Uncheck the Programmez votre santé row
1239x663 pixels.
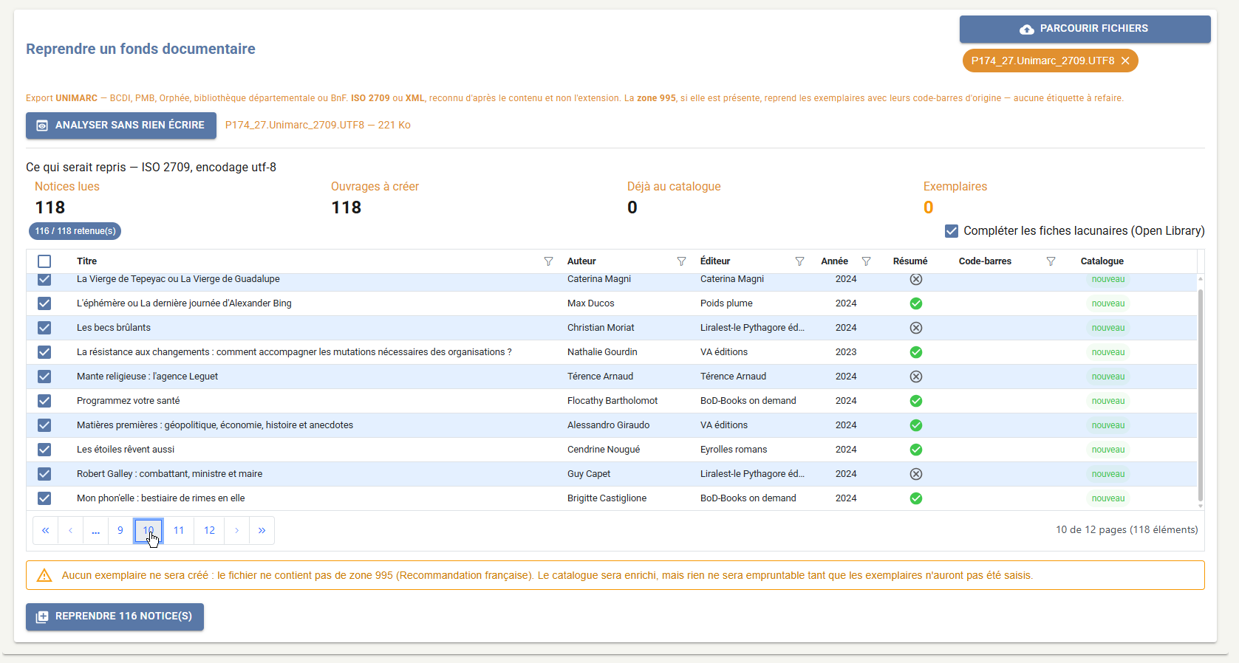pyautogui.click(x=44, y=401)
